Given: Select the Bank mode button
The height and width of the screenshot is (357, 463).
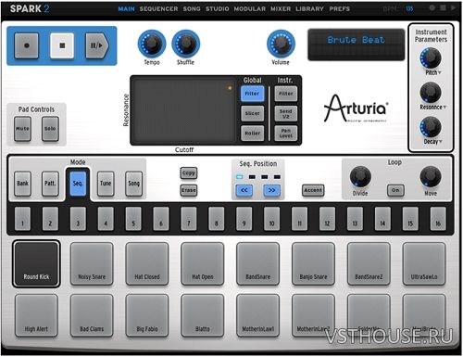Looking at the screenshot, I should 22,184.
